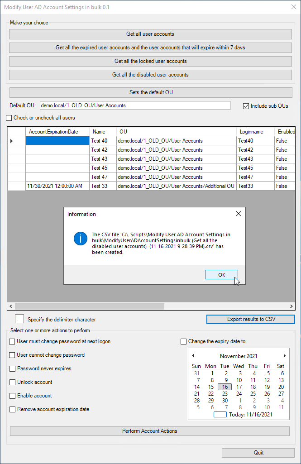The height and width of the screenshot is (464, 301).
Task: Click the blue information icon in dialog
Action: coord(80,238)
